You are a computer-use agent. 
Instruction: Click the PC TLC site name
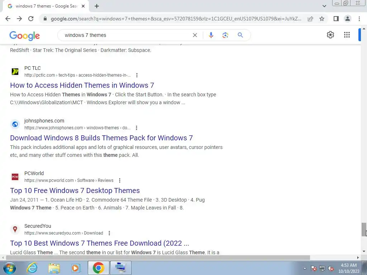(x=33, y=68)
